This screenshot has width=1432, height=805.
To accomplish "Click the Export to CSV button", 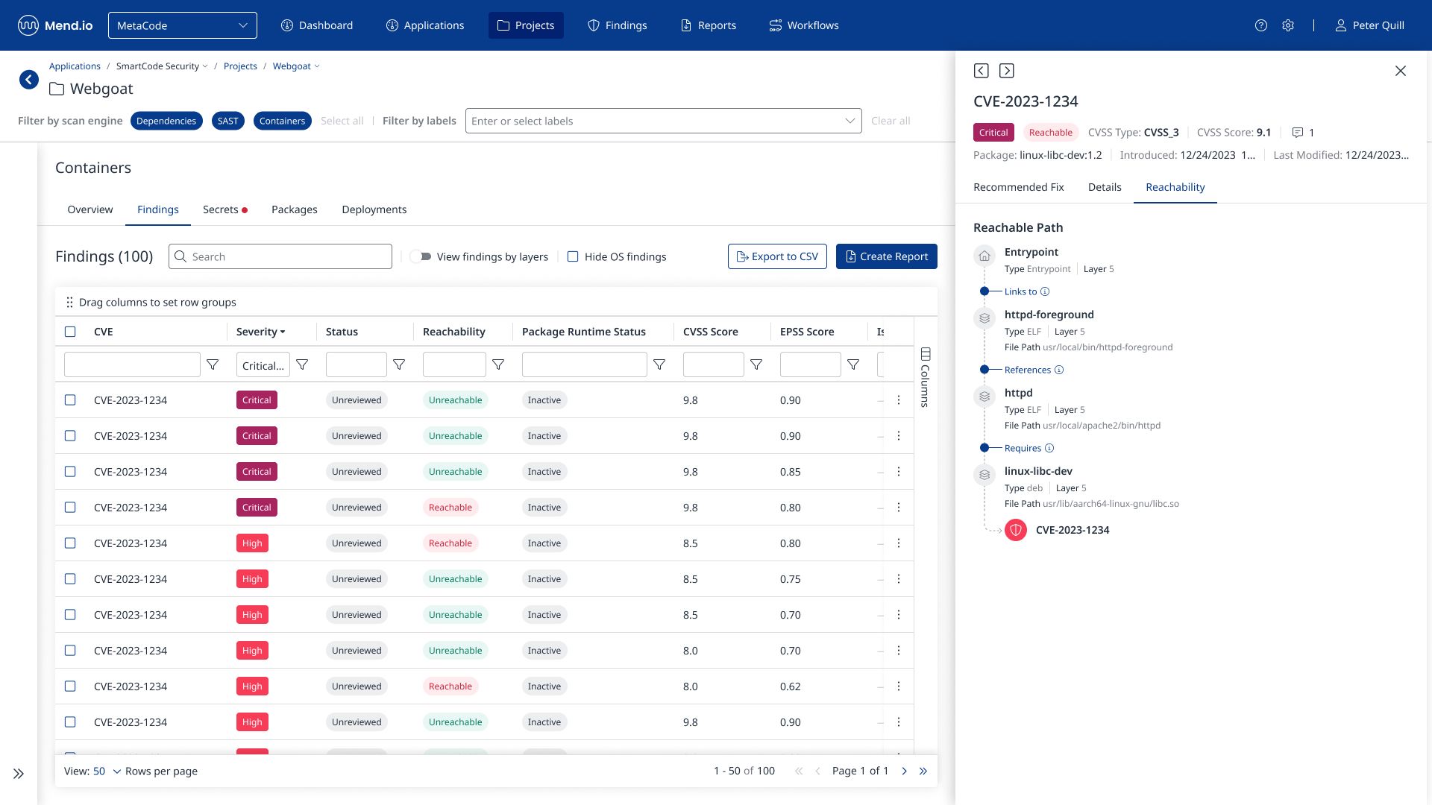I will (x=777, y=256).
